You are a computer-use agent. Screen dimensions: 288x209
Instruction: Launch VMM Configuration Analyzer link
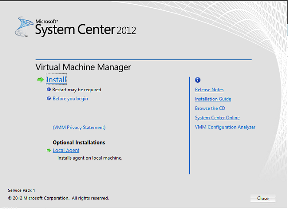click(225, 127)
